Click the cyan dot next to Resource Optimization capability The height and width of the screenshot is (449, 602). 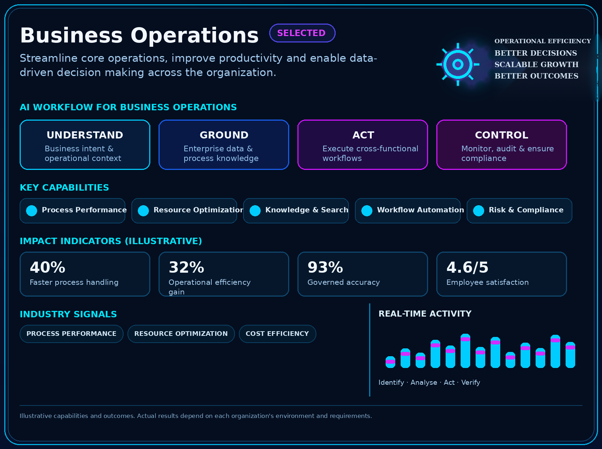[143, 211]
